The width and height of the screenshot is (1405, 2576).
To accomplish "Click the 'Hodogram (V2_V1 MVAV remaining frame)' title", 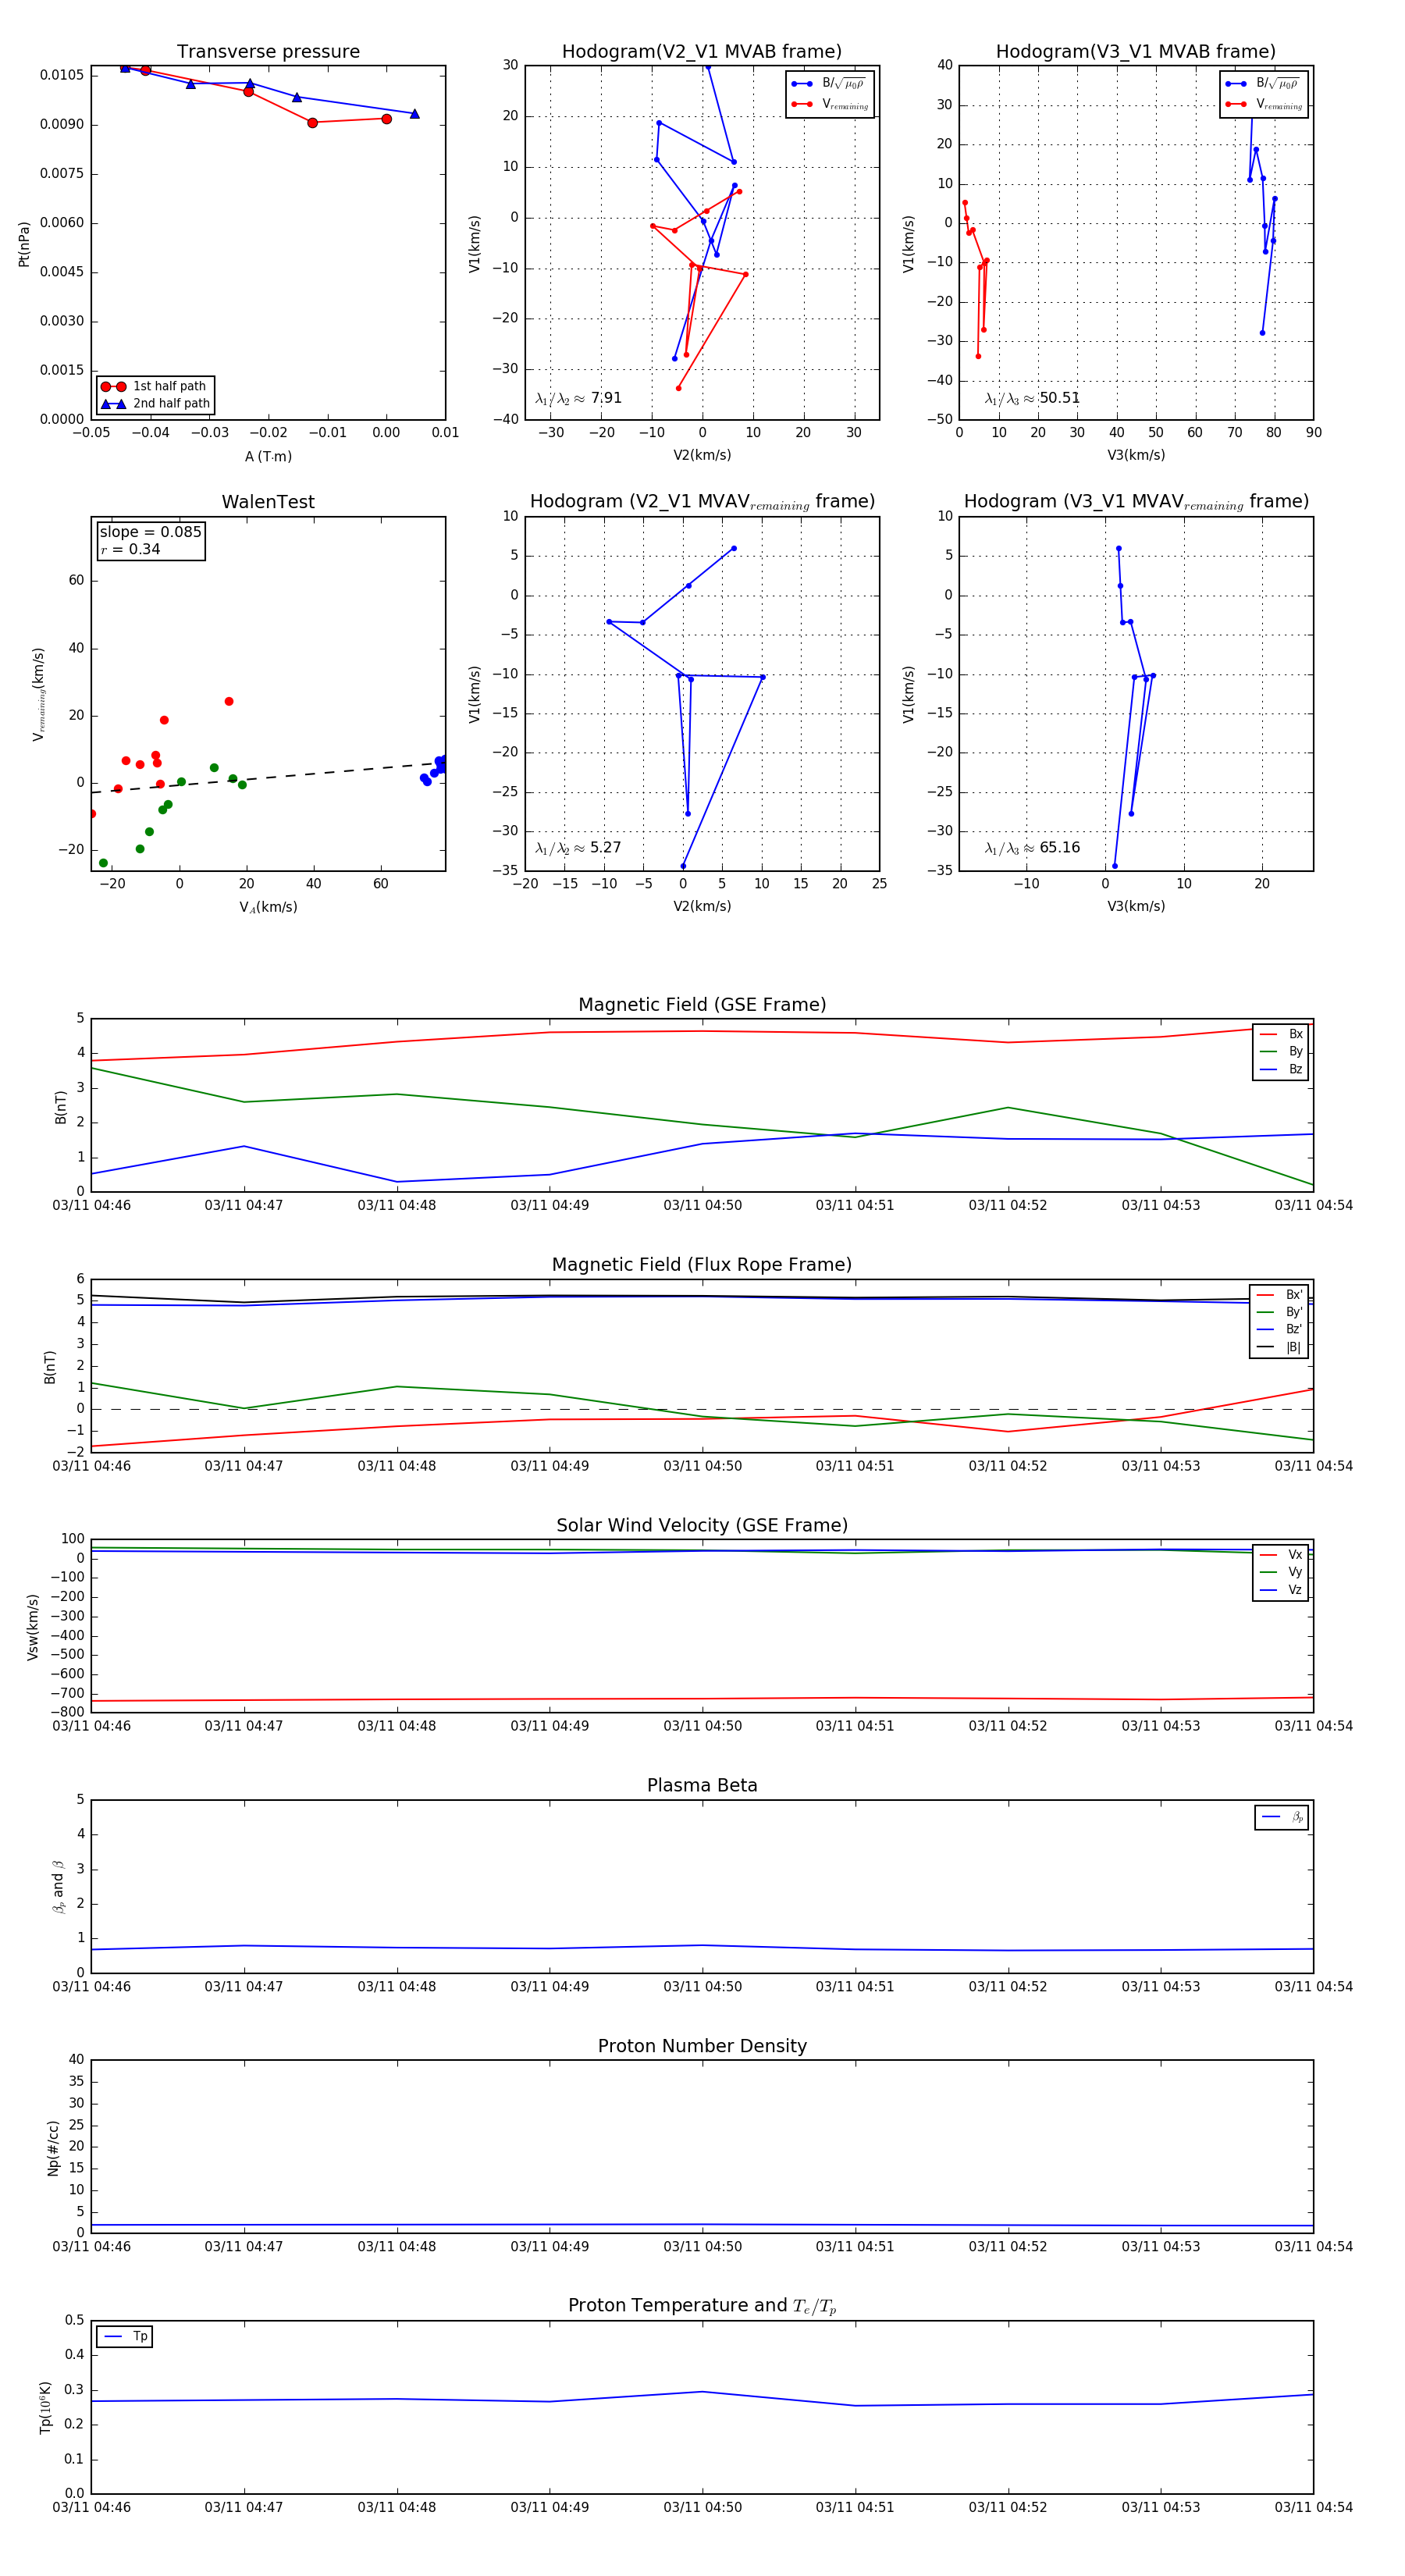I will [702, 502].
